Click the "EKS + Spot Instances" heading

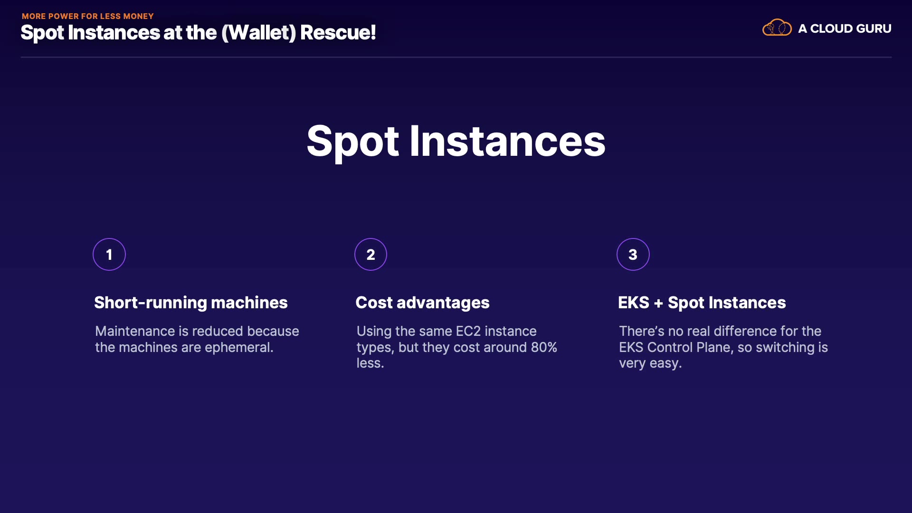tap(702, 303)
